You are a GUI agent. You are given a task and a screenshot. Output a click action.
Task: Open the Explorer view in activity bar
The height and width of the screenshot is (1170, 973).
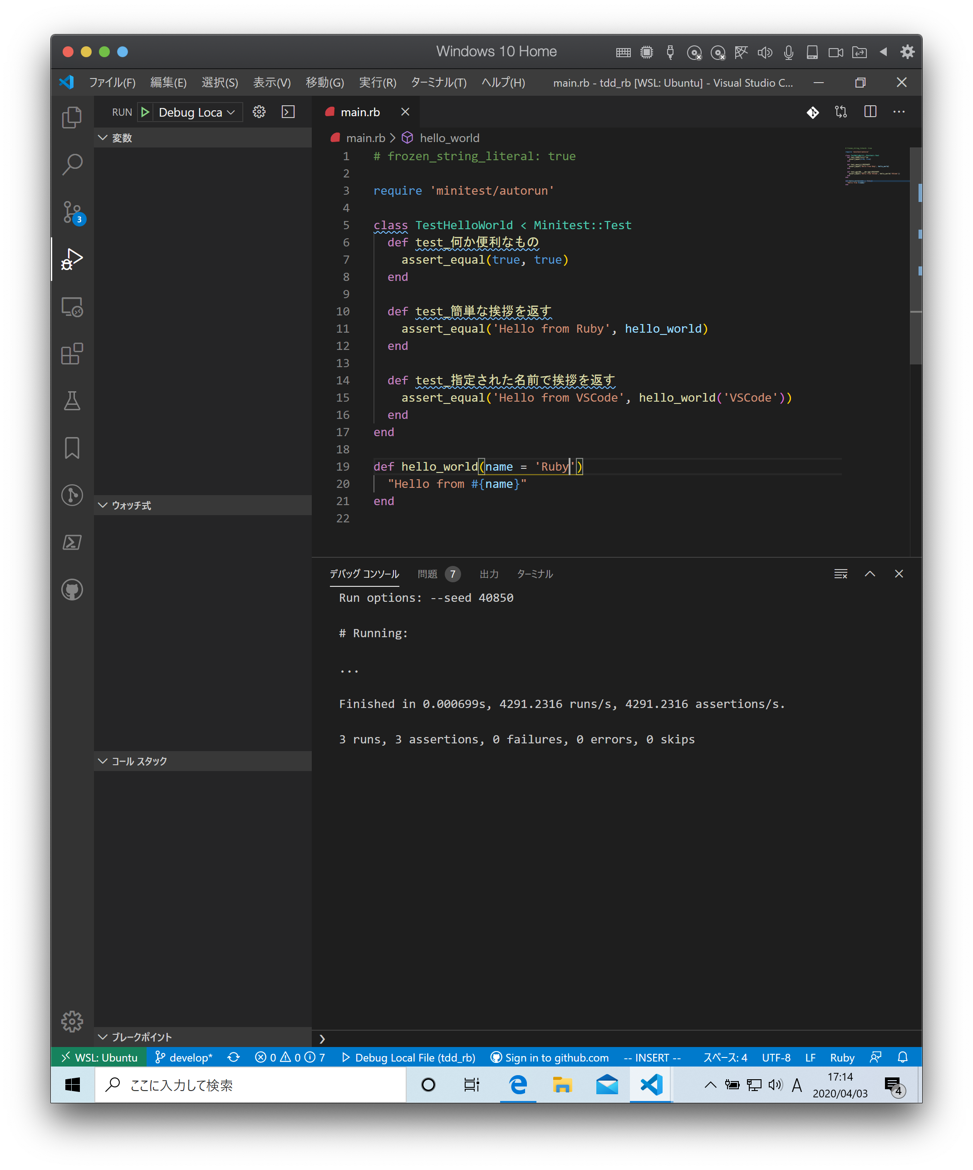pos(72,117)
